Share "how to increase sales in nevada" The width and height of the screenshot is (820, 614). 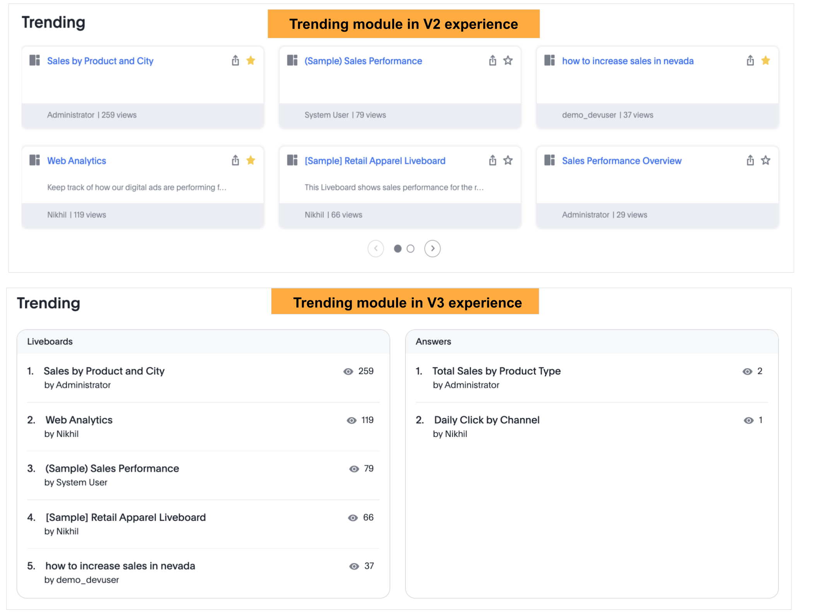(750, 60)
